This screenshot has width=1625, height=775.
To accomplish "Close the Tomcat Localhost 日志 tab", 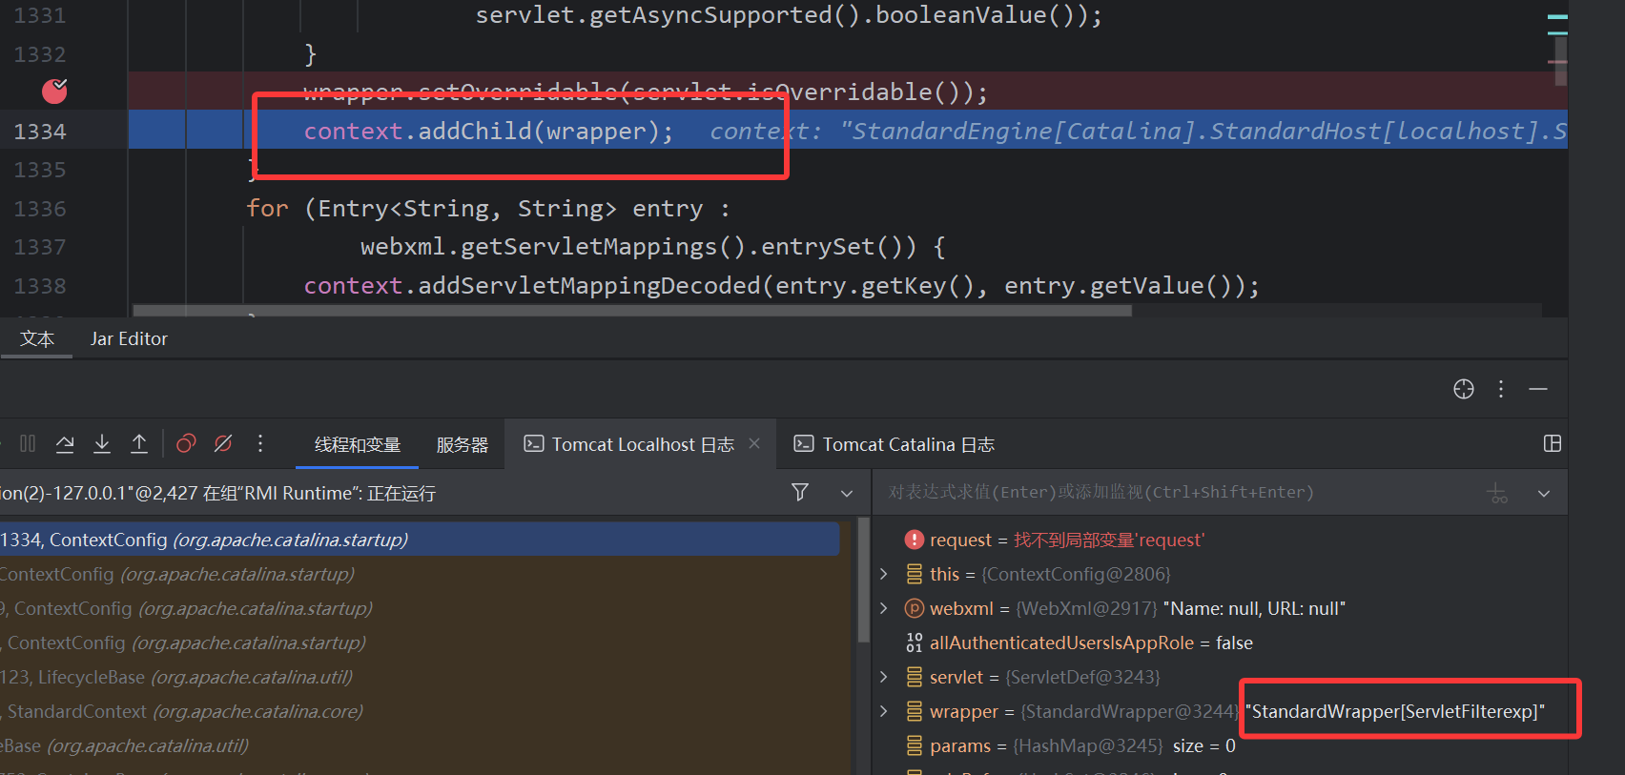I will (x=754, y=443).
